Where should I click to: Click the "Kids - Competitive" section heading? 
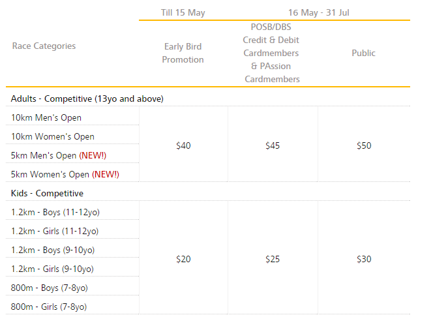pyautogui.click(x=47, y=194)
